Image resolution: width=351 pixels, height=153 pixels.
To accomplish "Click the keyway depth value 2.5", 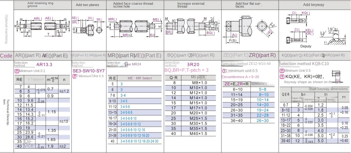I will coord(321,115).
